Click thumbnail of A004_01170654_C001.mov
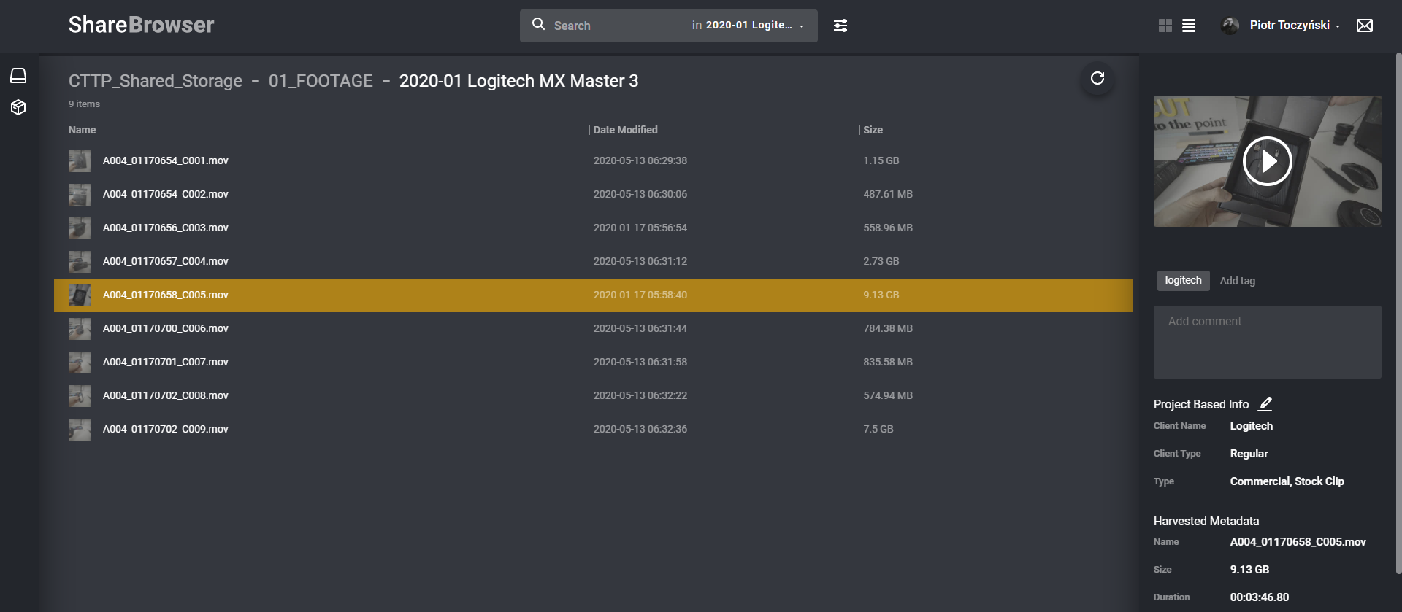 (80, 160)
